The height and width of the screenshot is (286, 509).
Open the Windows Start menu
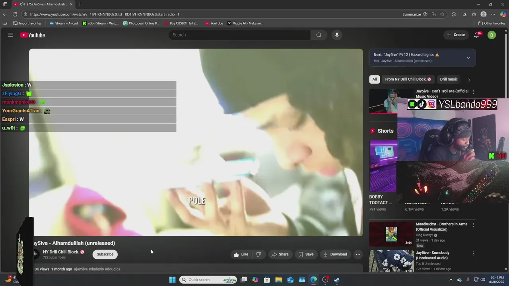[x=172, y=280]
